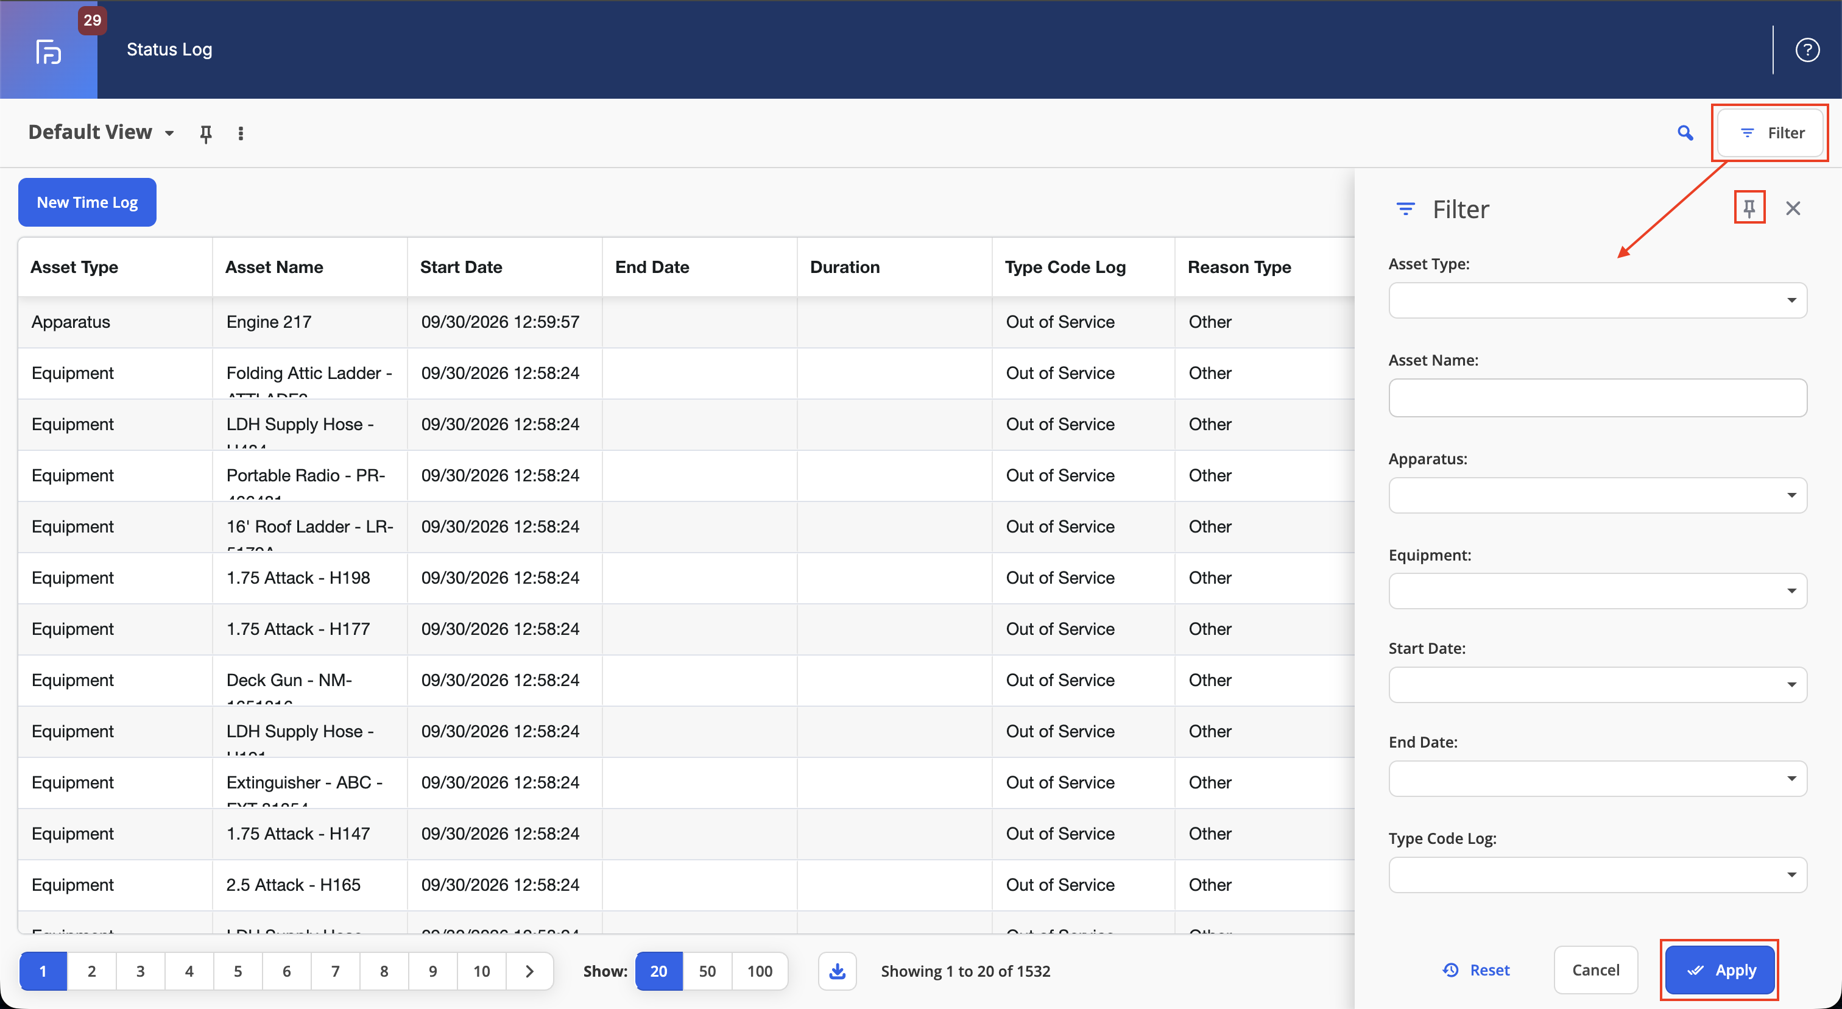Screen dimensions: 1842x1009
Task: Select the 1.75 Attack - H198 row
Action: (686, 578)
